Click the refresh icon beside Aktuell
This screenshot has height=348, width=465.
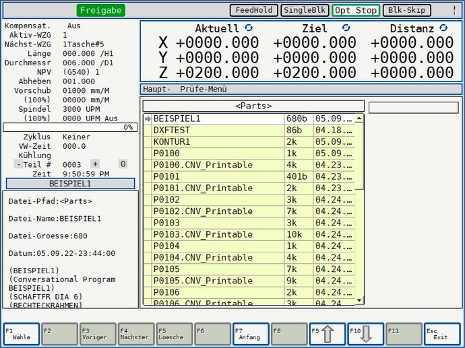coord(249,28)
